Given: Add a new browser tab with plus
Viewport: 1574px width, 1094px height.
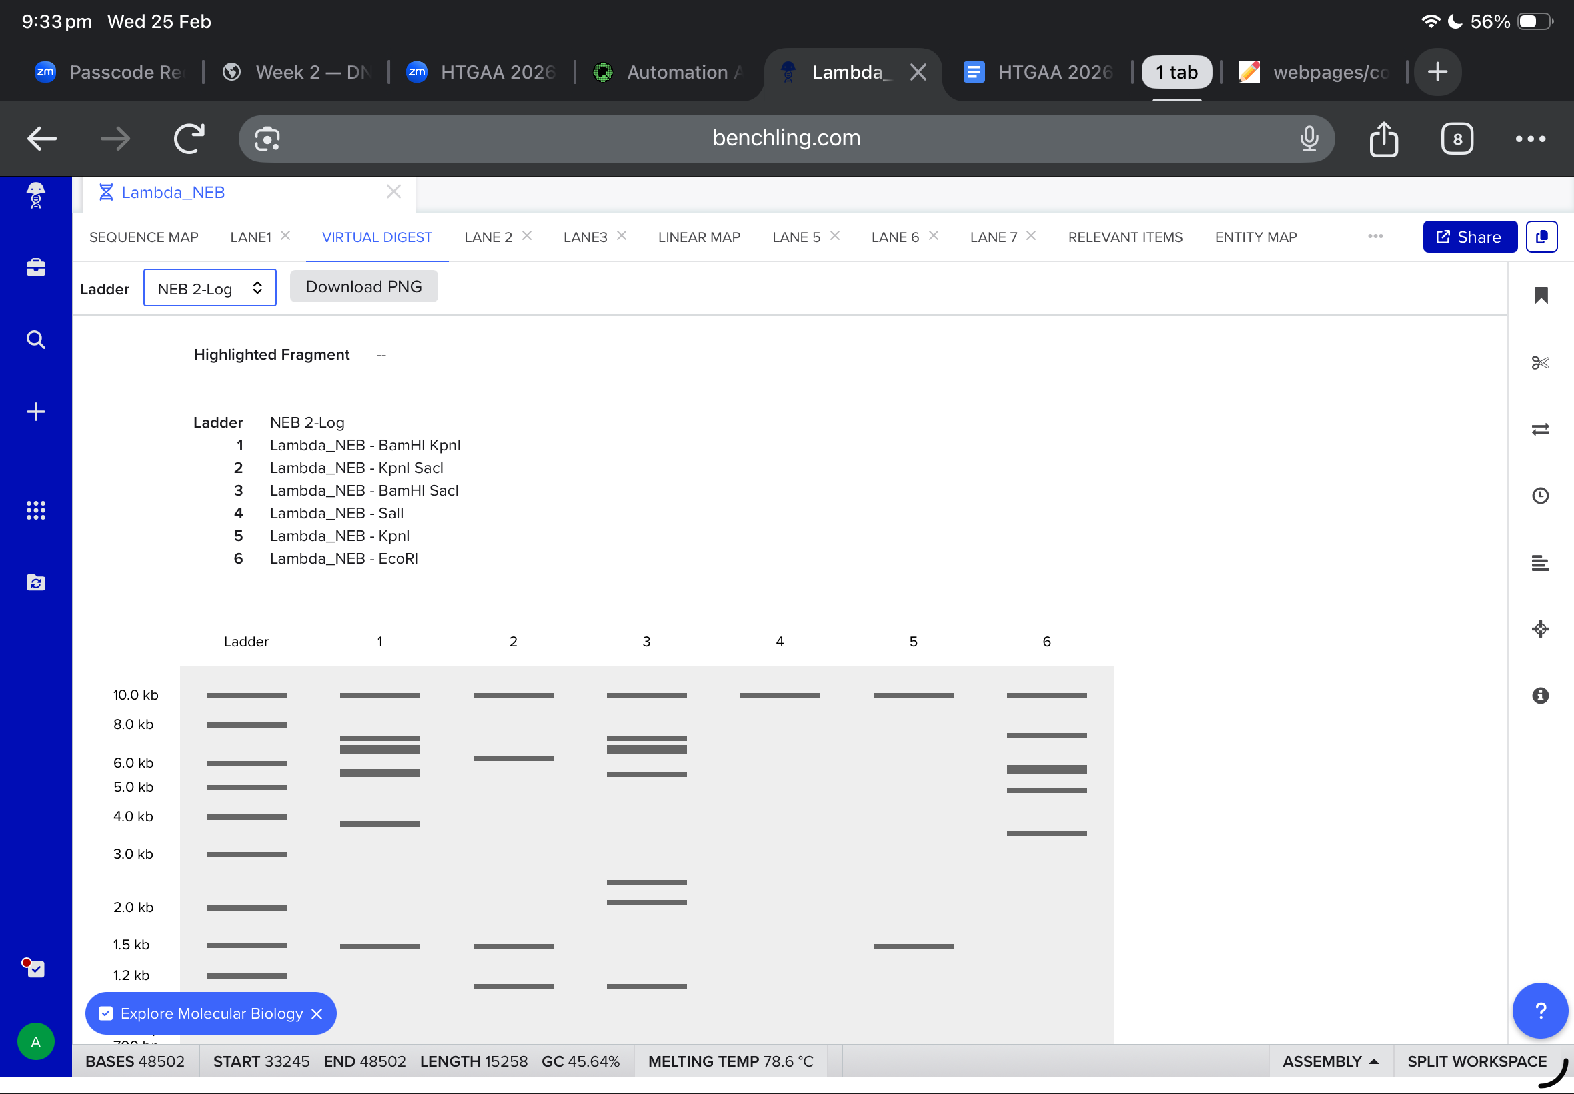Looking at the screenshot, I should [x=1438, y=72].
